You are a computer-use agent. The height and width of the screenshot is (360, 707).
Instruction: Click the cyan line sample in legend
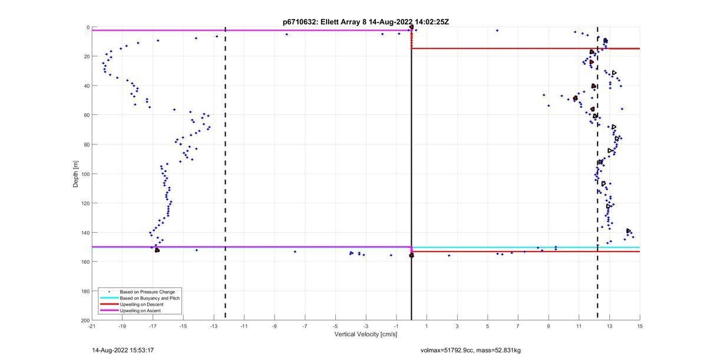pyautogui.click(x=108, y=298)
